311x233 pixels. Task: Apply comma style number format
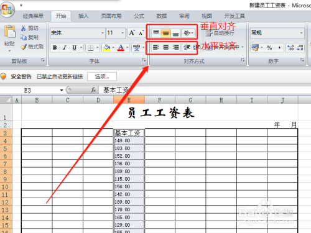coord(279,48)
